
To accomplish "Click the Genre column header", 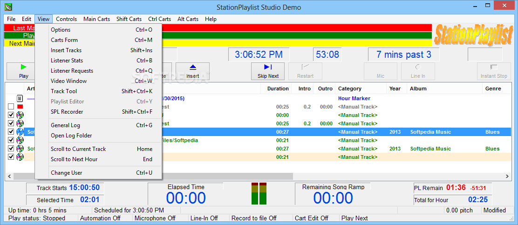I will [x=497, y=89].
